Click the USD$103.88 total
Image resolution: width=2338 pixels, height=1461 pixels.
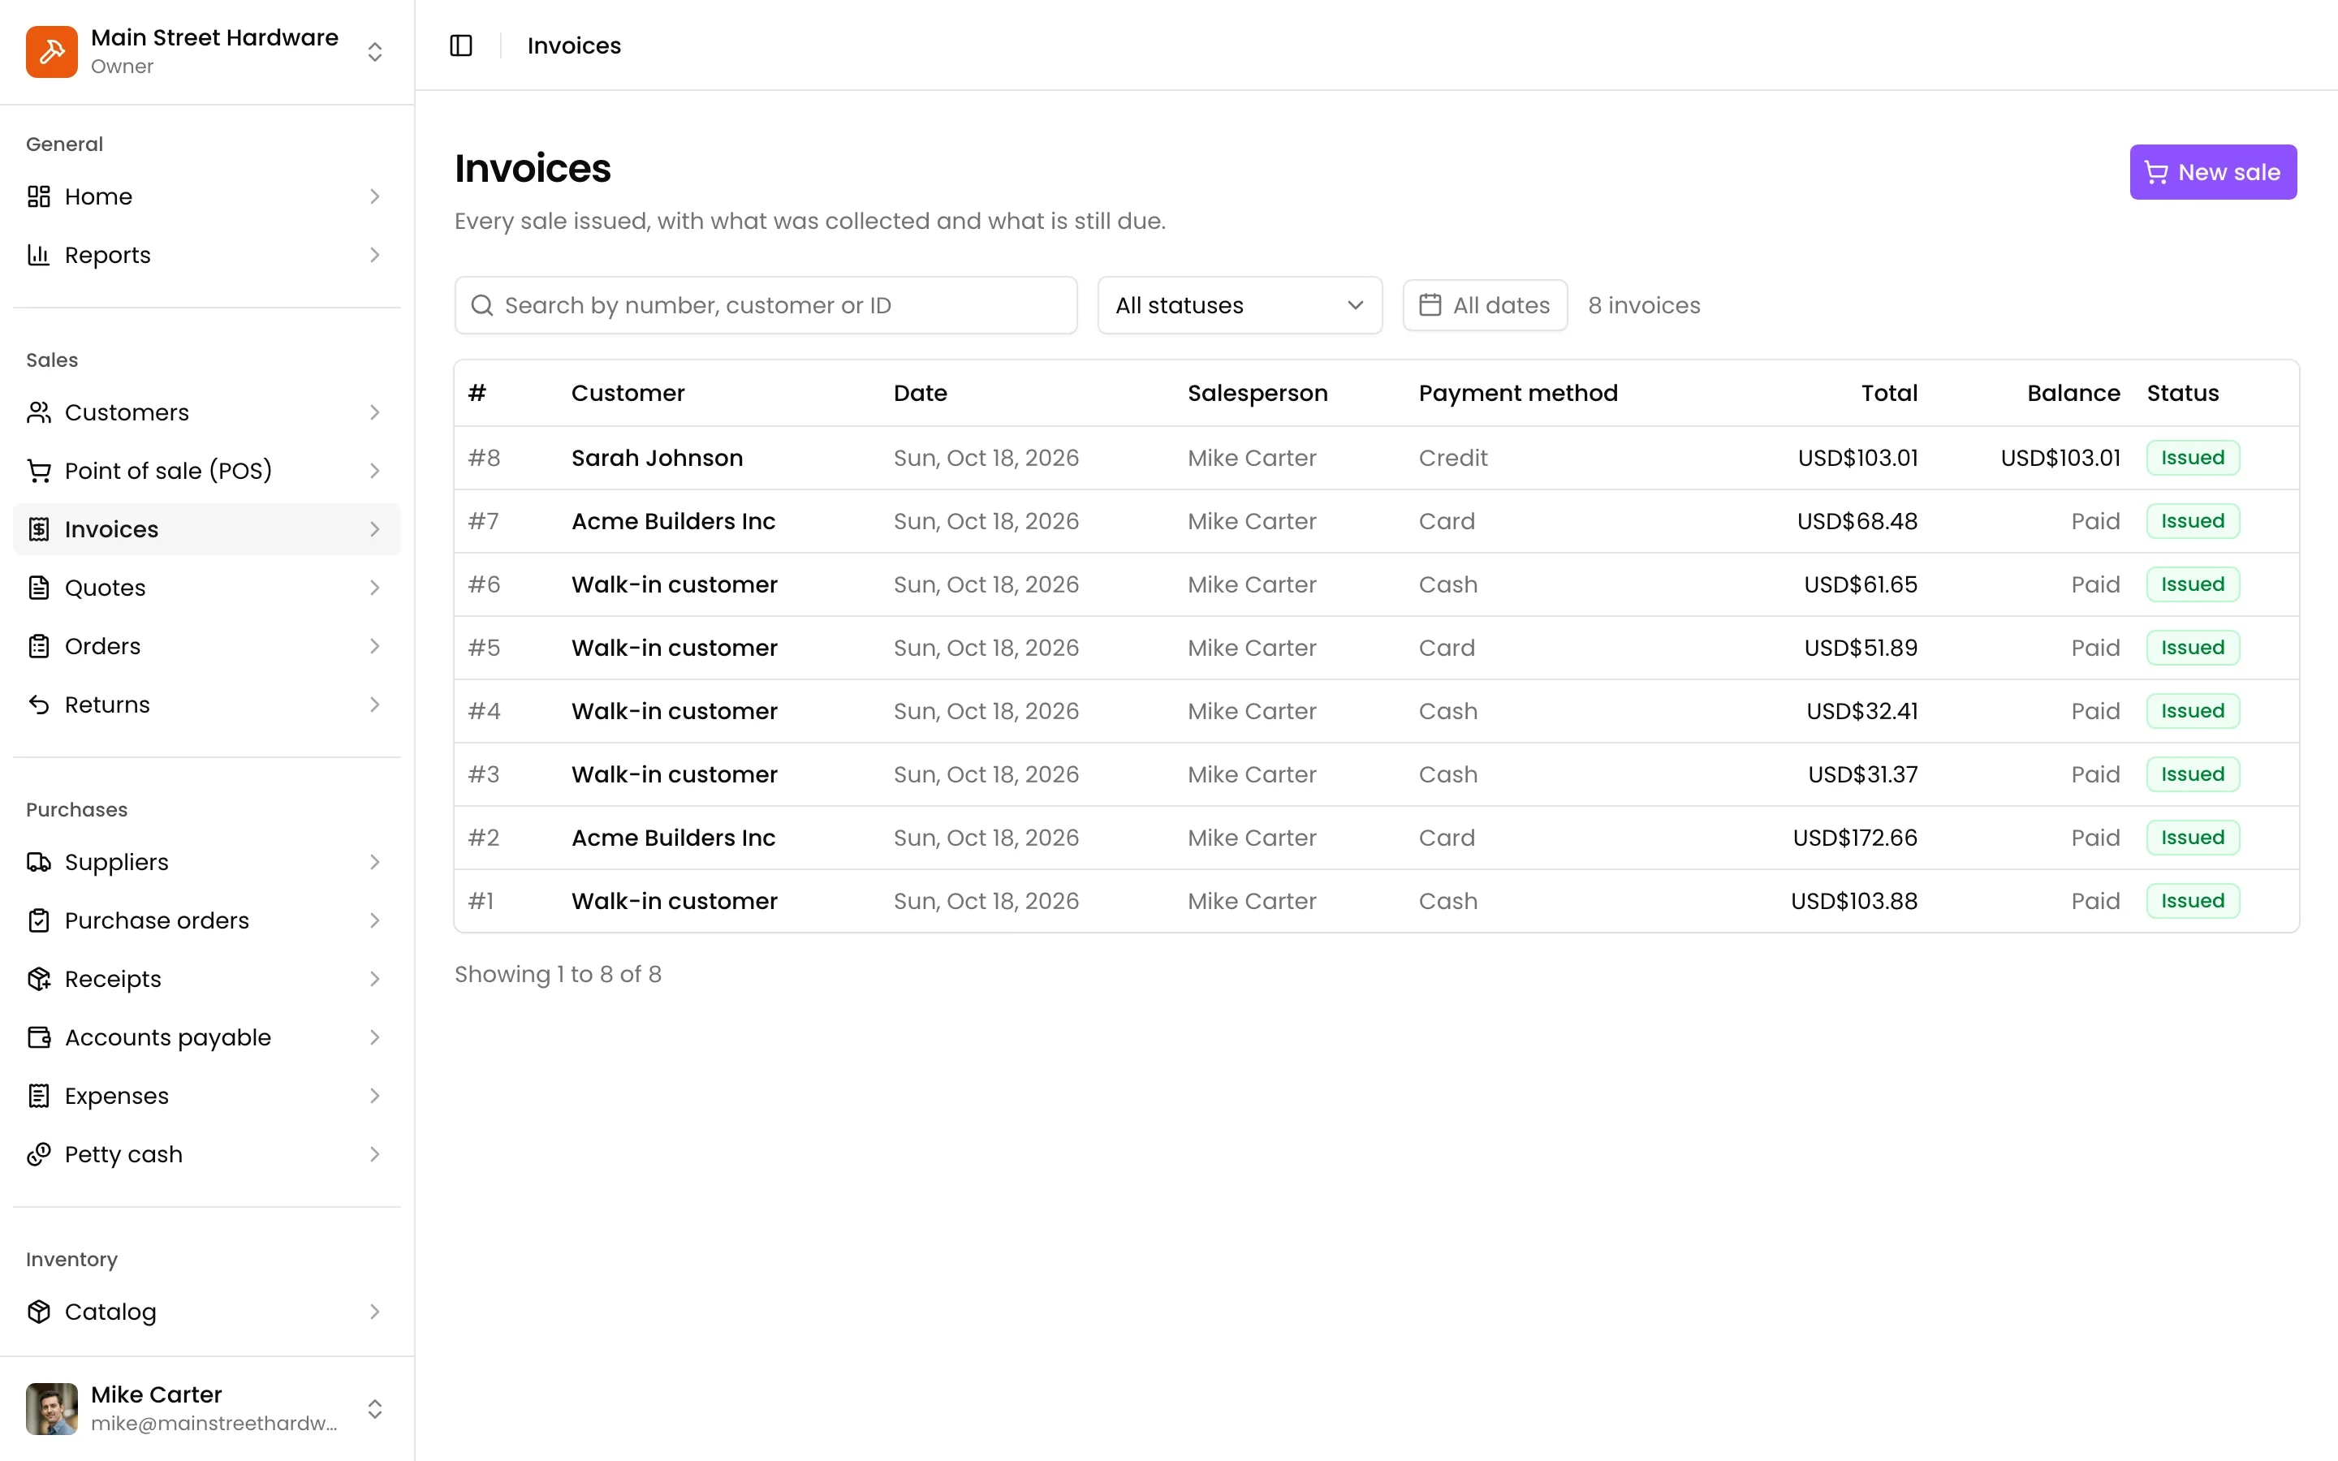[1854, 902]
